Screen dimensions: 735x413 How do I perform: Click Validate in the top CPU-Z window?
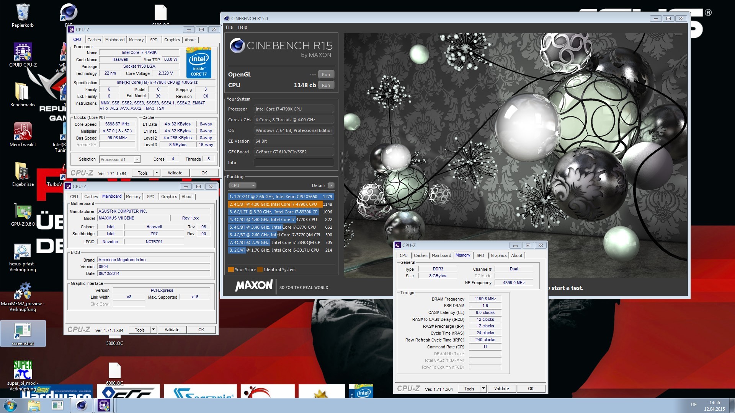click(175, 173)
